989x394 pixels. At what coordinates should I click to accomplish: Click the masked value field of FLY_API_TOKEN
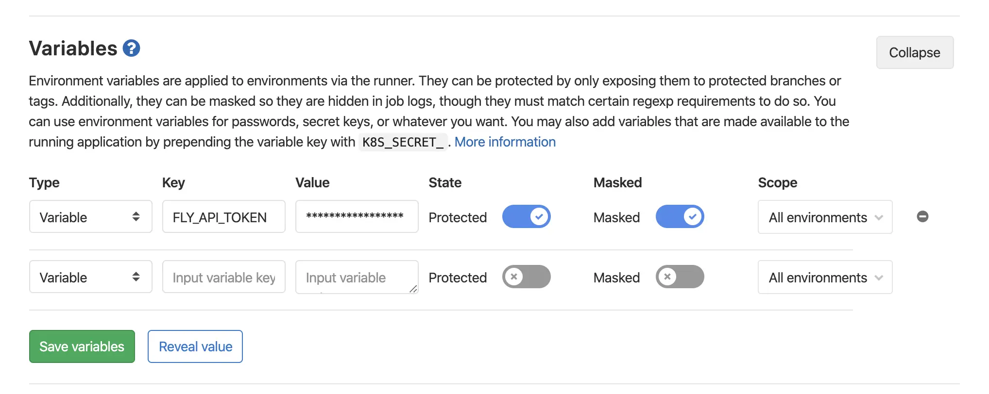click(357, 216)
